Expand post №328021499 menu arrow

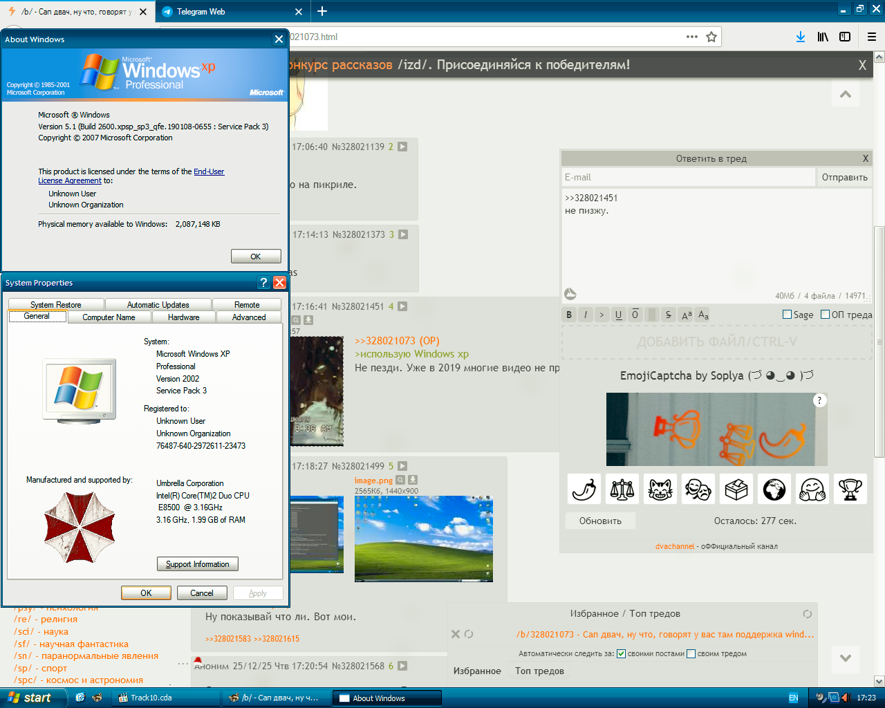click(402, 466)
